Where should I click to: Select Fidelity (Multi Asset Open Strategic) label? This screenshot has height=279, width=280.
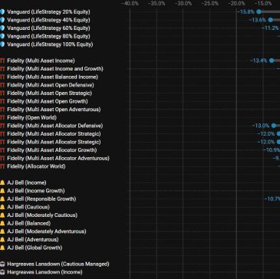click(50, 94)
